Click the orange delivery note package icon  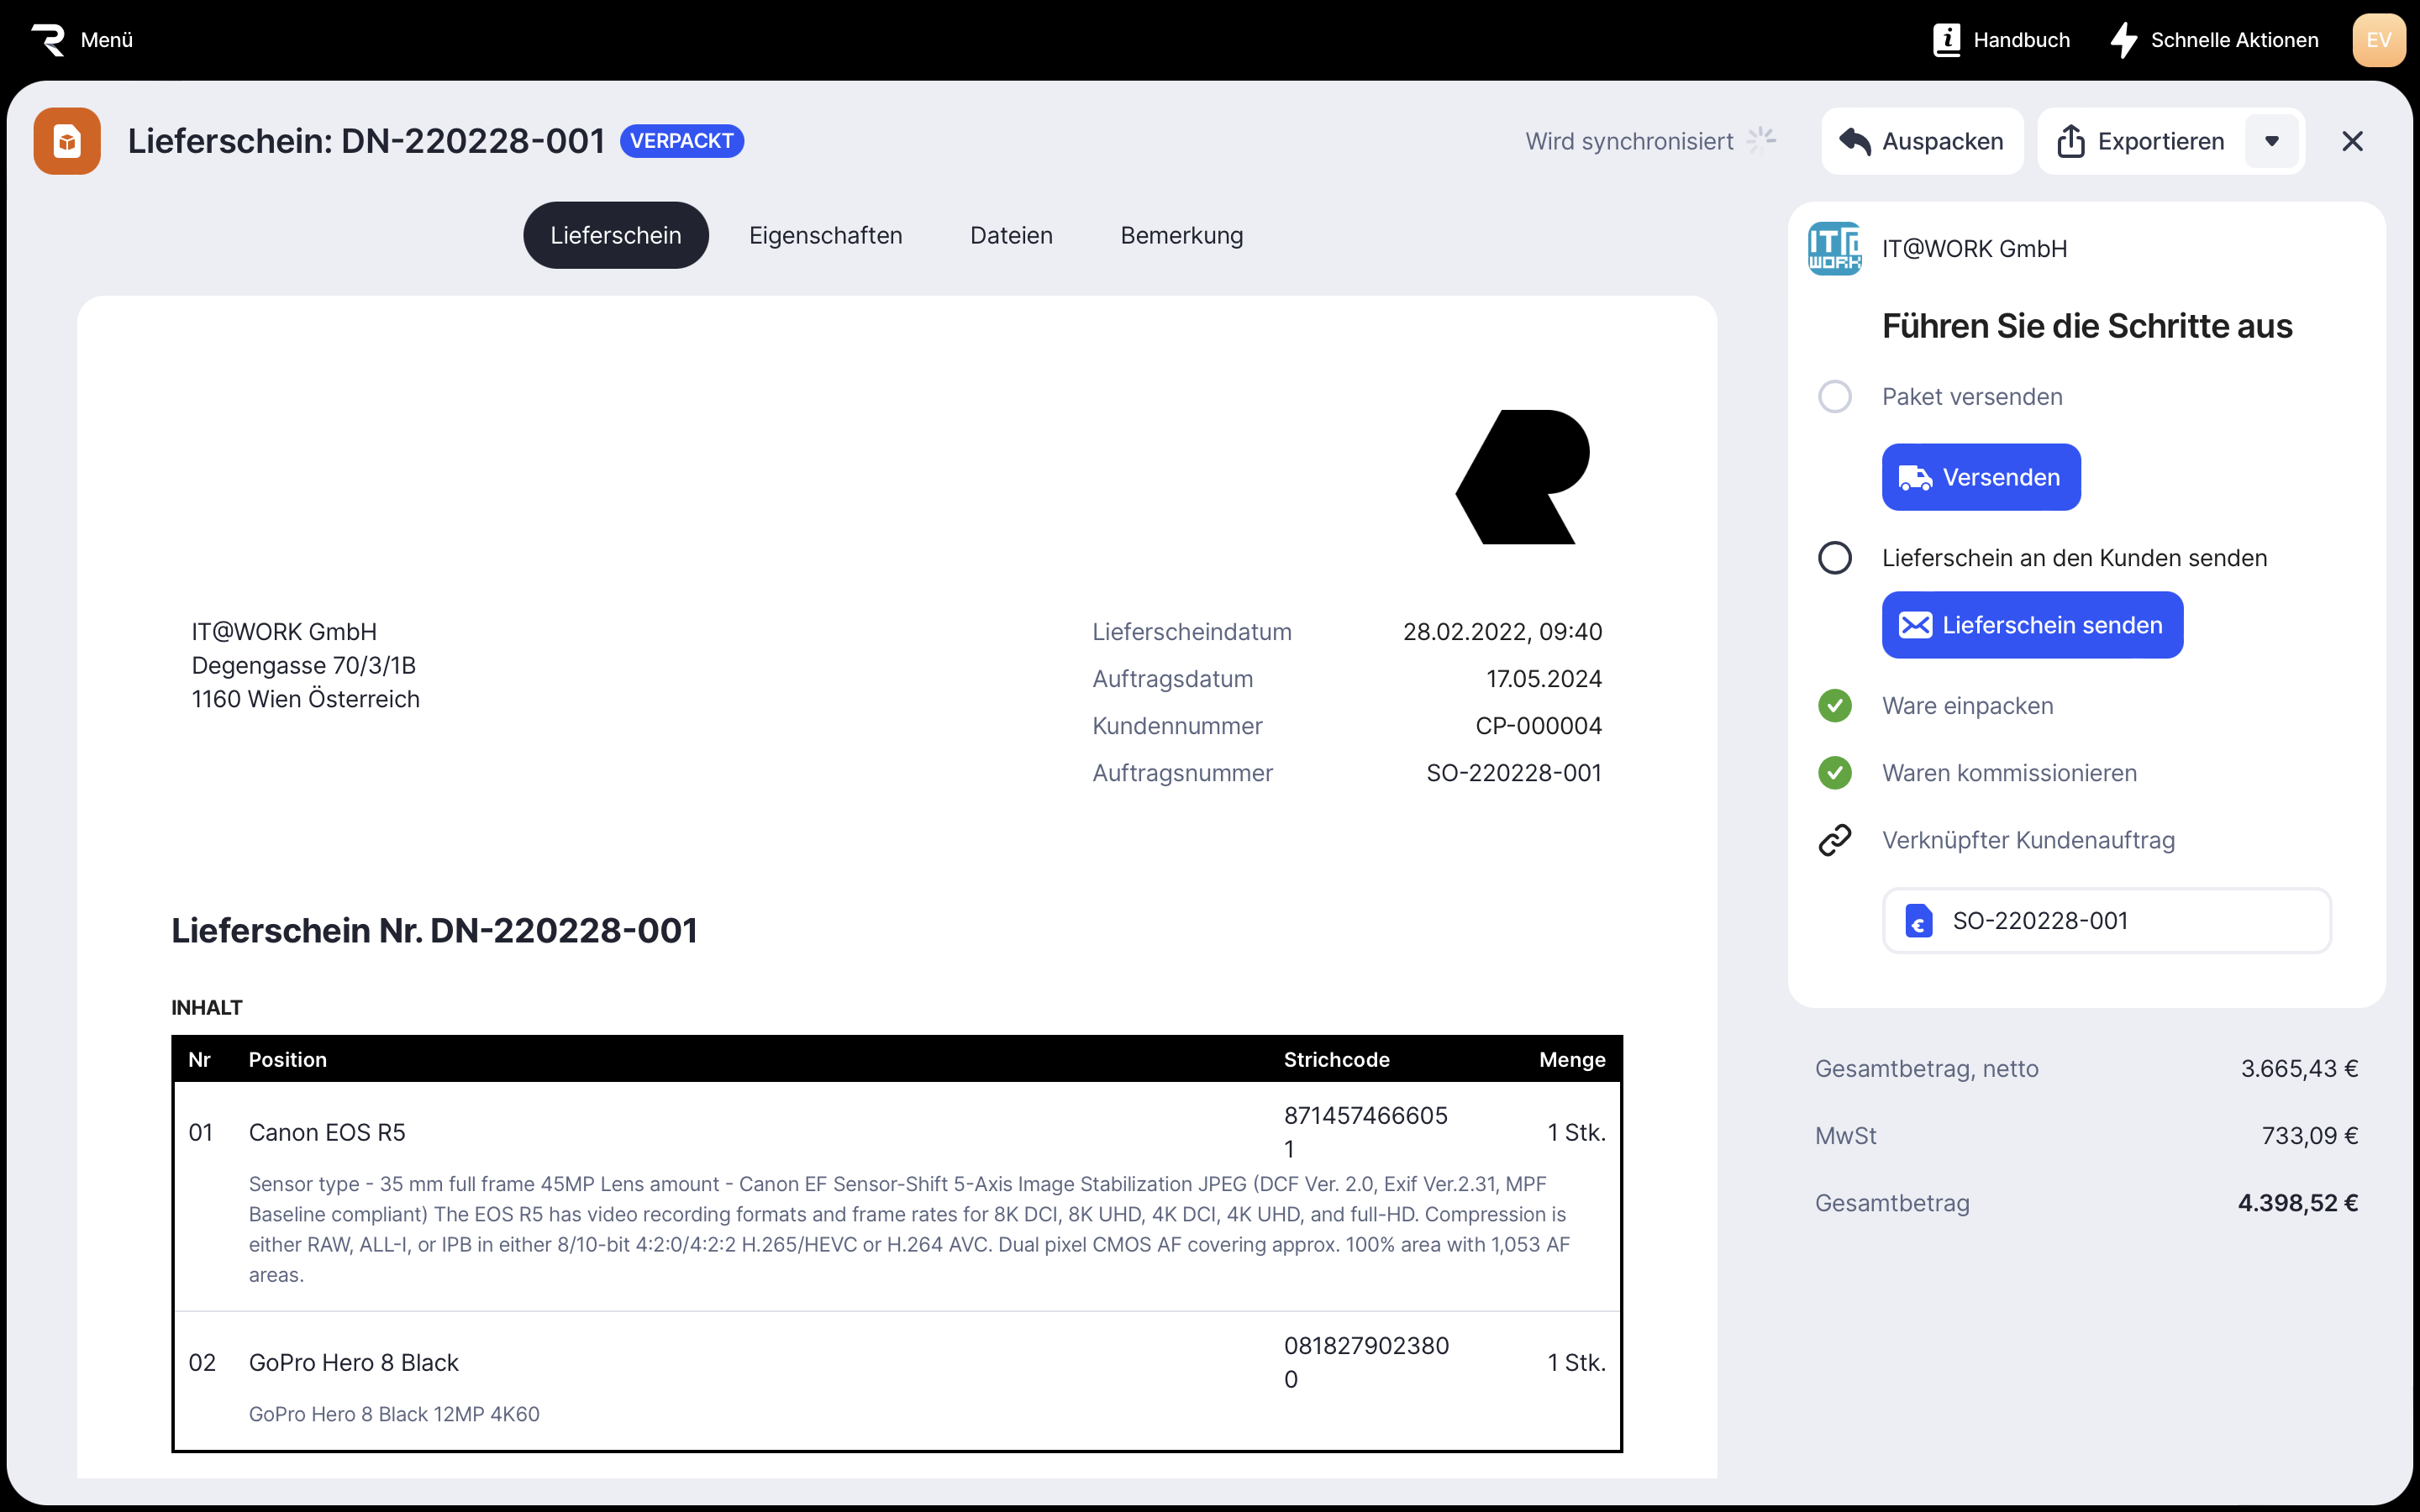(x=67, y=141)
